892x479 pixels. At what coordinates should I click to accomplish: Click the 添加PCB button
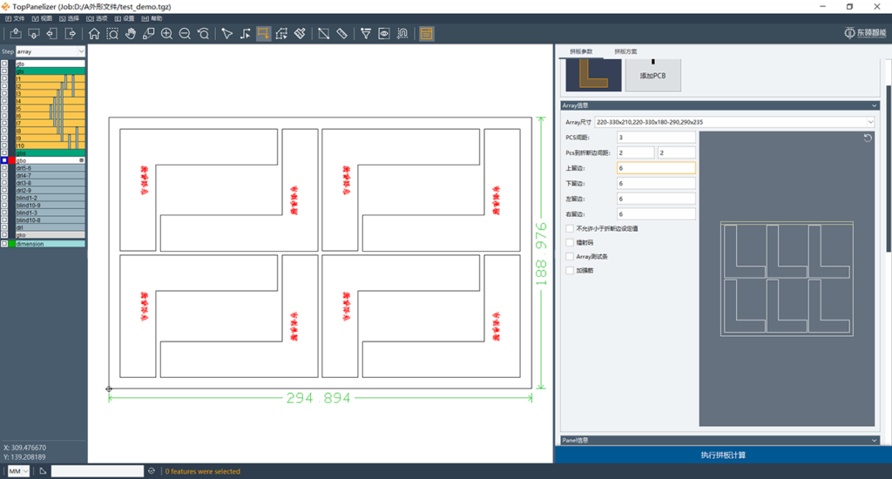(652, 75)
